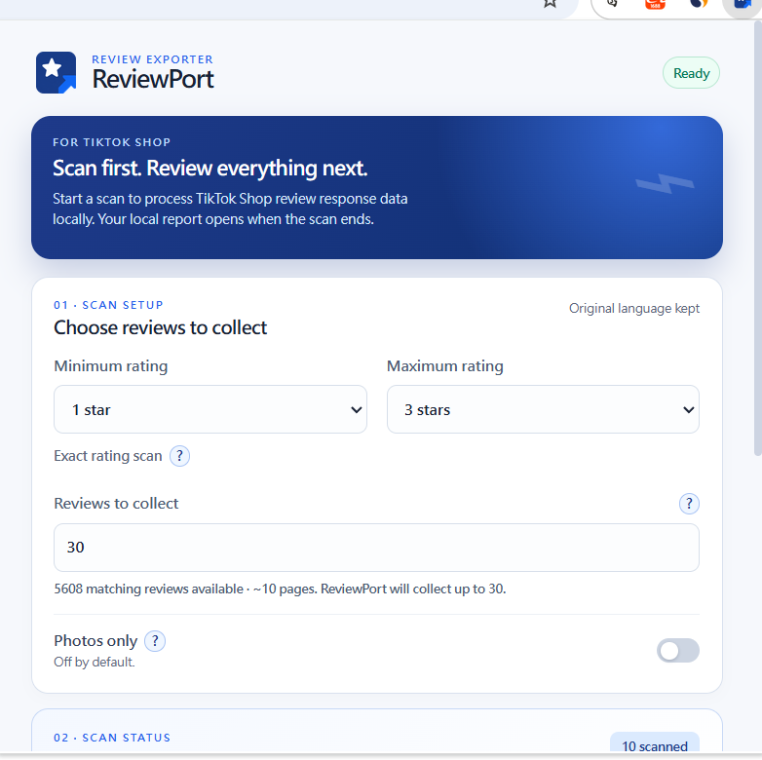Click the Ready status badge

point(691,73)
